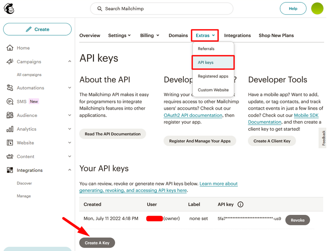Click the Mailchimp Freddie logo
Image resolution: width=329 pixels, height=251 pixels.
[x=9, y=9]
